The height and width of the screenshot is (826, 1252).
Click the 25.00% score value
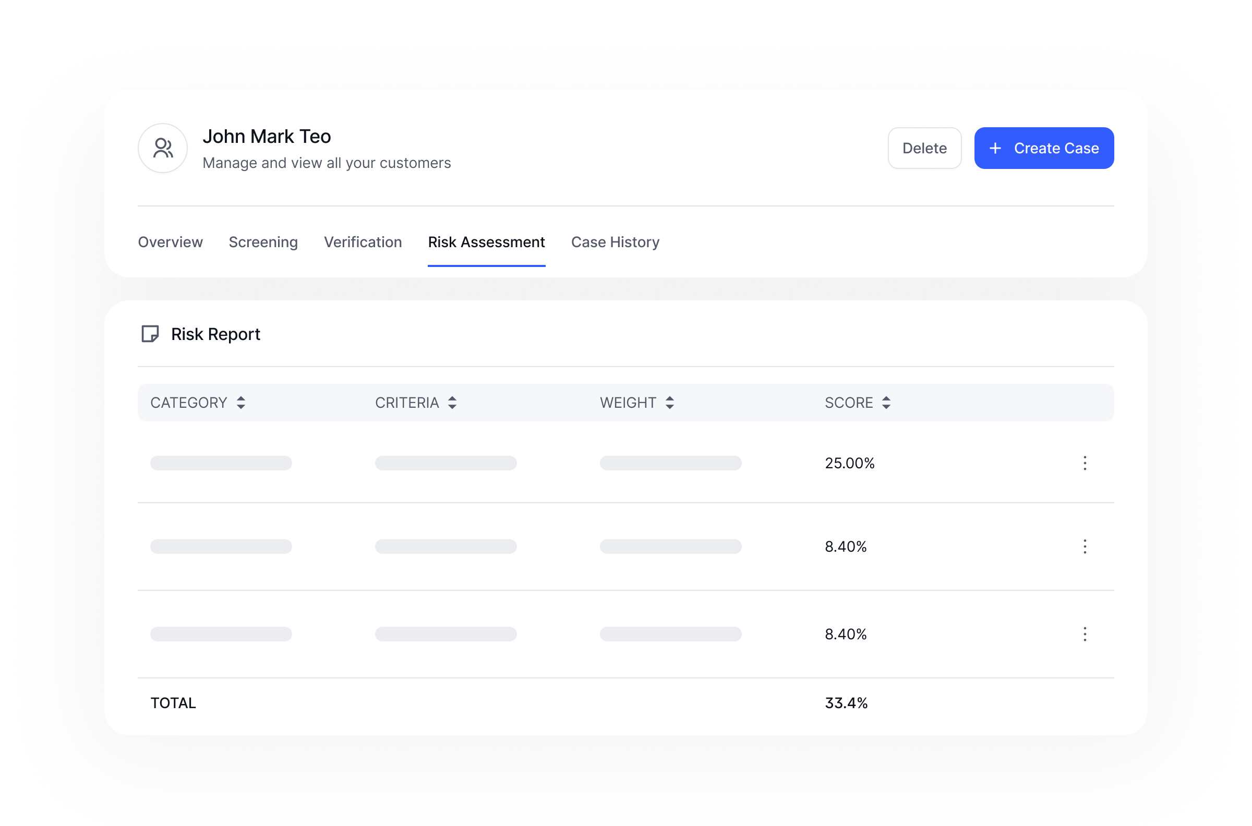point(849,463)
